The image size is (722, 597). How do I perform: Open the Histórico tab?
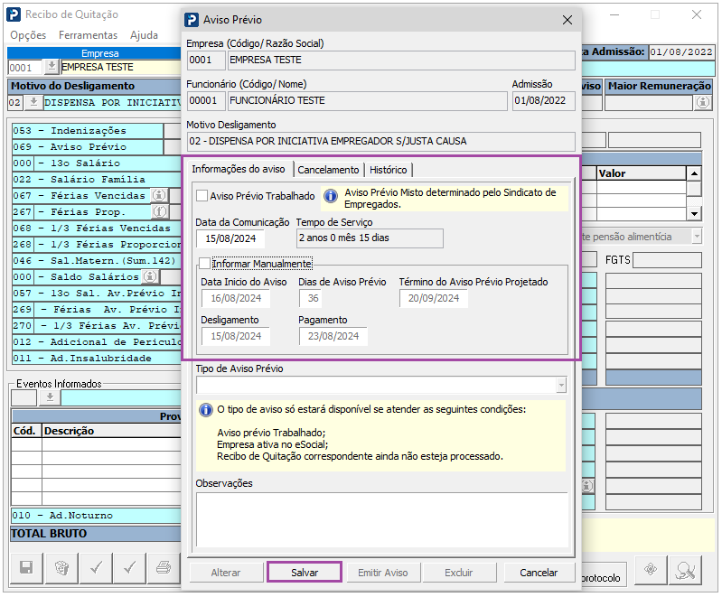pyautogui.click(x=389, y=170)
